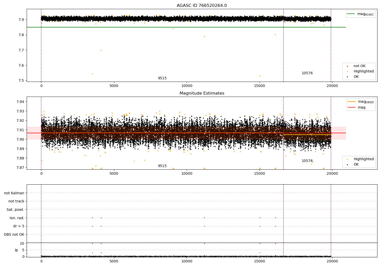Viewport: 381px width, 267px height.
Task: Click the 9515 obsid label in middle plot
Action: click(x=162, y=166)
